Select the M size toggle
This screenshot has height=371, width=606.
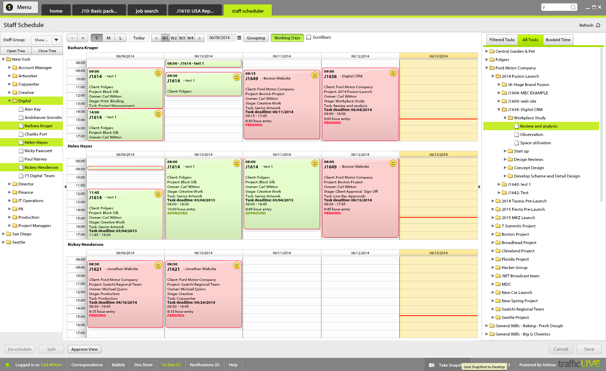point(109,38)
